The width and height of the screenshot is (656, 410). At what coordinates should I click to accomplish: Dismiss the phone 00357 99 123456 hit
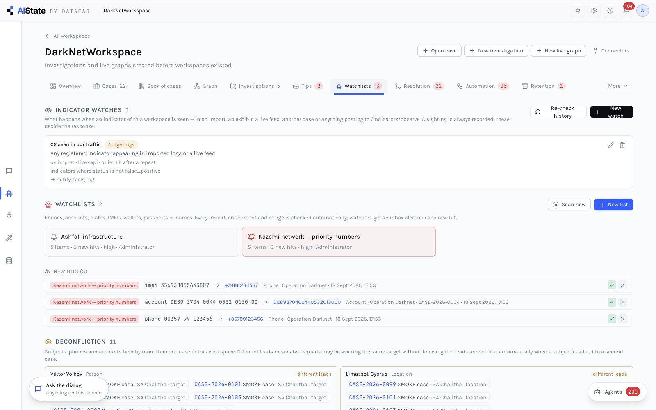(623, 319)
